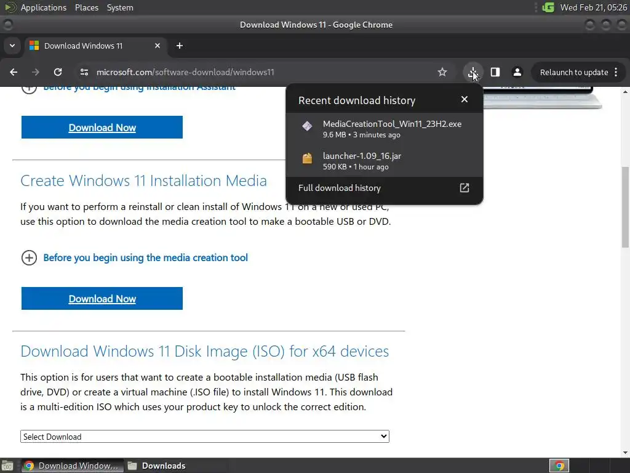Click Download Windows 11 Disk Image (ISO) heading
Image resolution: width=630 pixels, height=473 pixels.
204,351
